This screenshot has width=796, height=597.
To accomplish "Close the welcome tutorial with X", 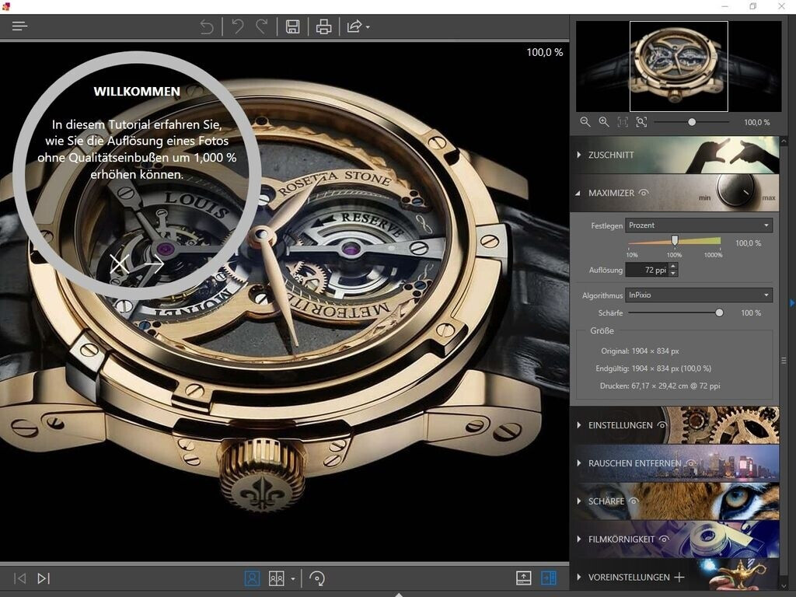I will coord(119,264).
